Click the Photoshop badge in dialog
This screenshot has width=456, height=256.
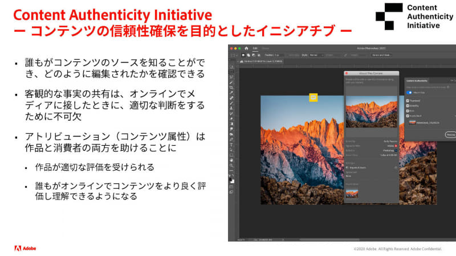(x=396, y=150)
